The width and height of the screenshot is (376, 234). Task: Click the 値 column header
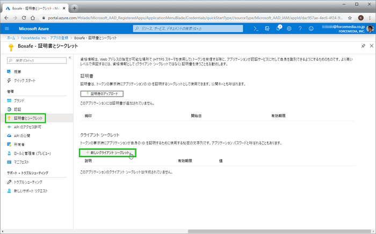pos(221,160)
